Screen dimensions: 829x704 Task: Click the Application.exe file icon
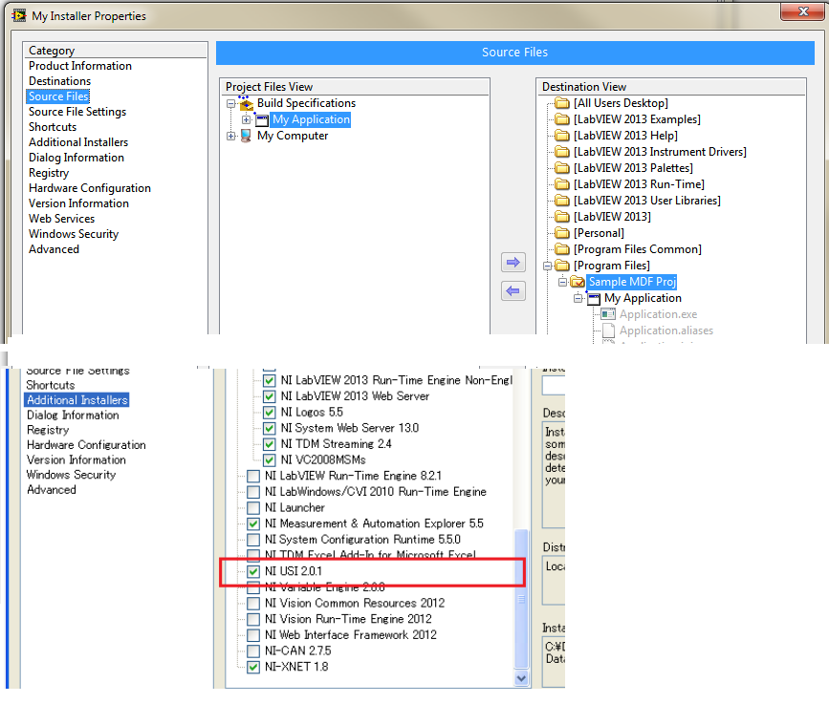(x=608, y=315)
